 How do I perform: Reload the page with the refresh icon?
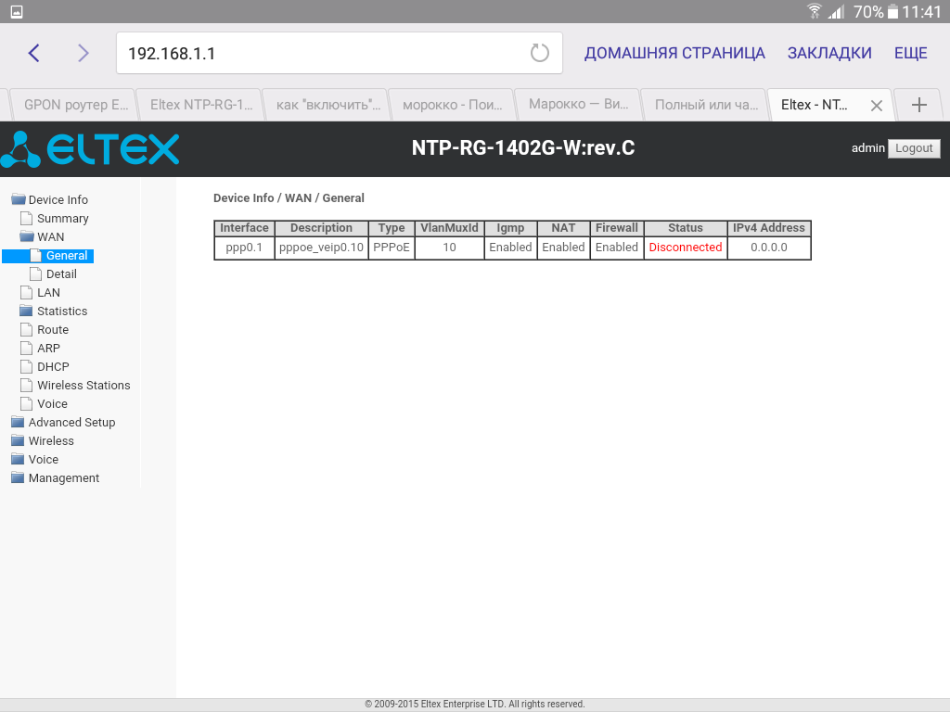click(x=539, y=53)
